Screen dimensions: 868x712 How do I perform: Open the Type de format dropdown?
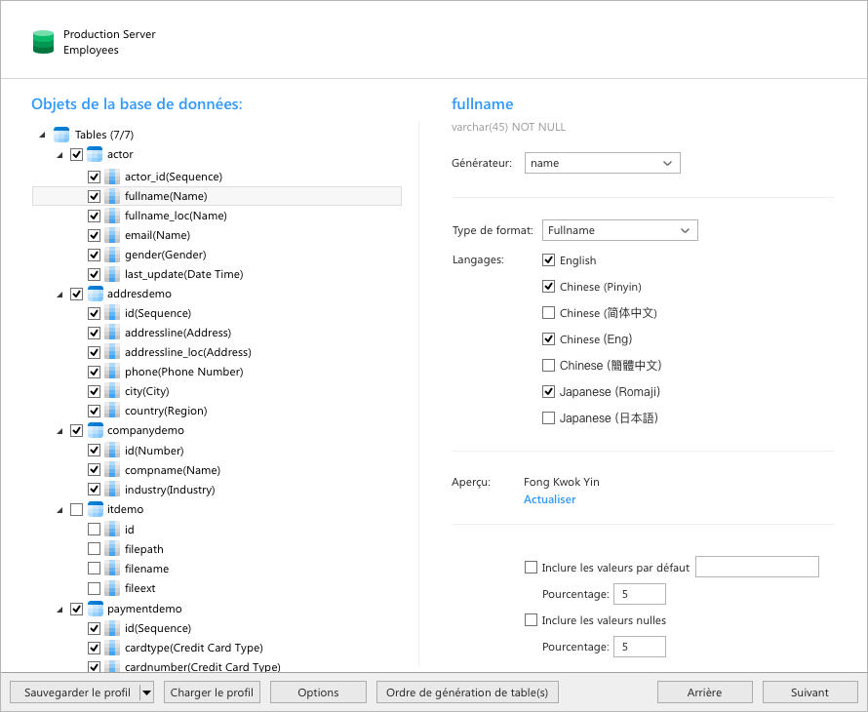click(x=620, y=230)
